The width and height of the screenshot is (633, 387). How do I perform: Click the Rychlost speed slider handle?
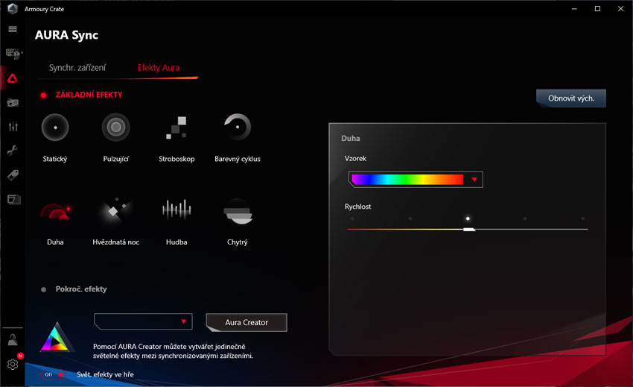point(469,229)
